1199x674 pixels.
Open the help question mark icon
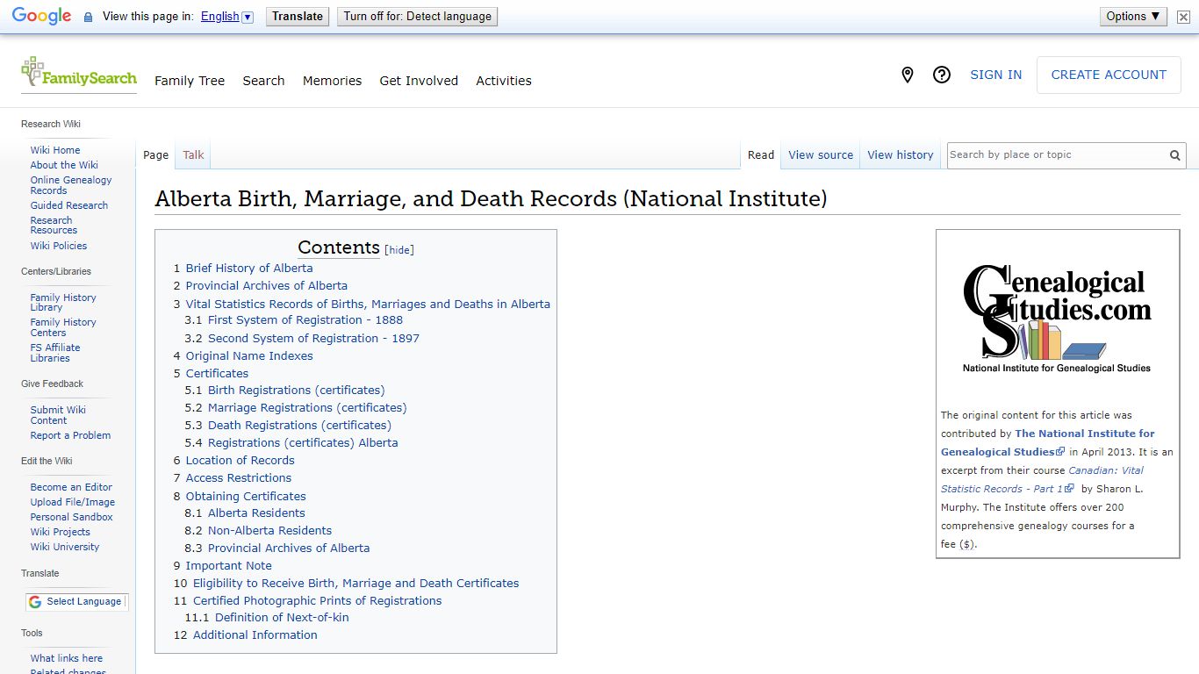click(942, 75)
